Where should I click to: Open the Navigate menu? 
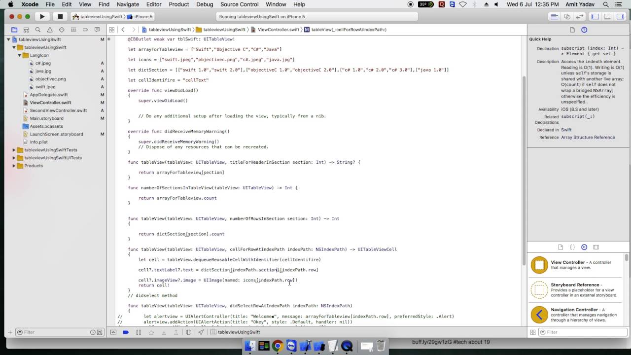tap(128, 4)
